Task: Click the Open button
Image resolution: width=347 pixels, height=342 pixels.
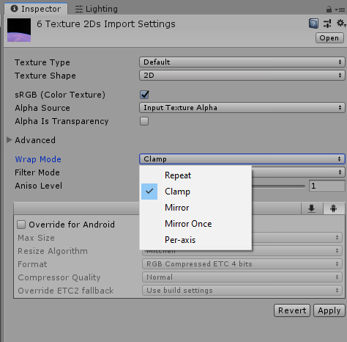Action: (329, 38)
